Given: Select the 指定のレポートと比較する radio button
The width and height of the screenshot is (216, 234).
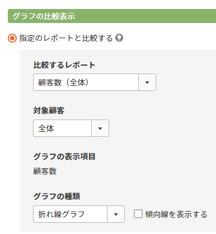Looking at the screenshot, I should pyautogui.click(x=12, y=38).
